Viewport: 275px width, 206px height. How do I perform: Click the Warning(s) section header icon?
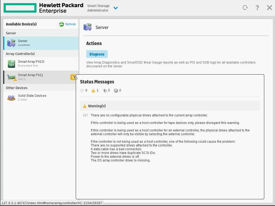85,106
